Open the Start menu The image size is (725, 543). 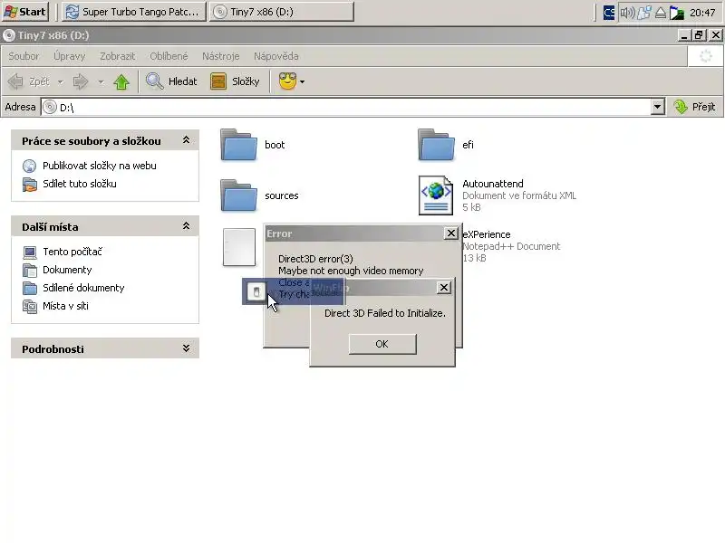tap(25, 12)
